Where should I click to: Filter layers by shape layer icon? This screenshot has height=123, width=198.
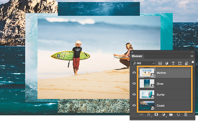point(180,63)
